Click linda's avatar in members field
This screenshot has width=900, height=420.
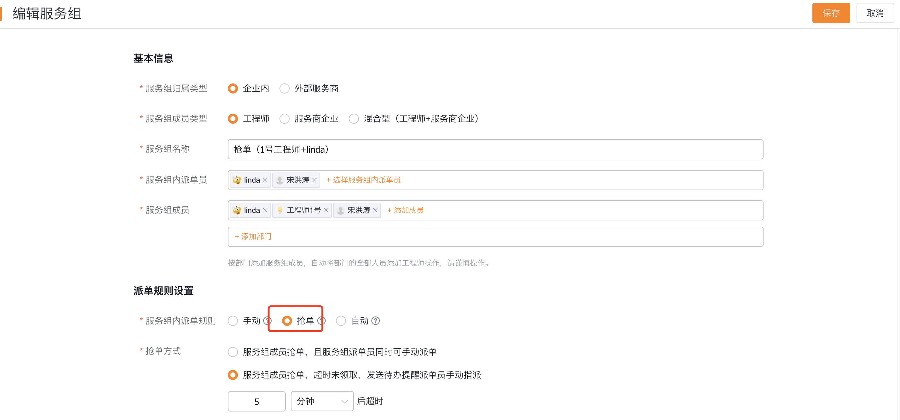point(237,210)
